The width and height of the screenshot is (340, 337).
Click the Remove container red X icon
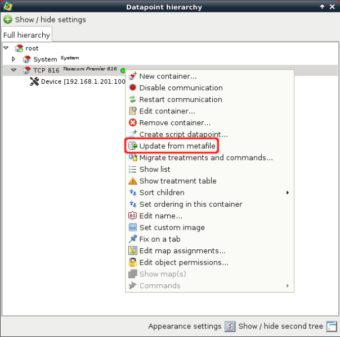click(x=133, y=122)
